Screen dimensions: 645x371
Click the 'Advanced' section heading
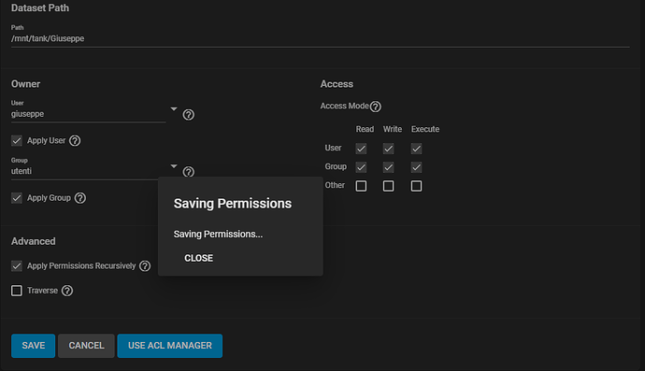34,241
